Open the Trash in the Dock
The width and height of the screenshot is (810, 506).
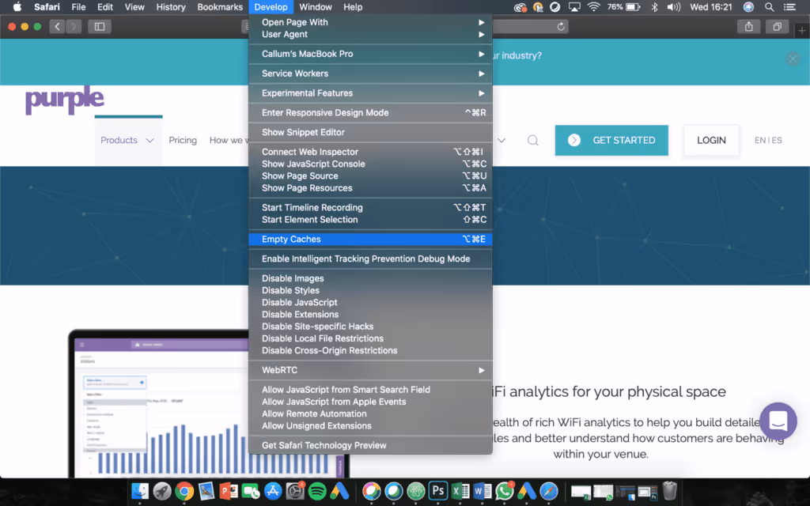(669, 490)
